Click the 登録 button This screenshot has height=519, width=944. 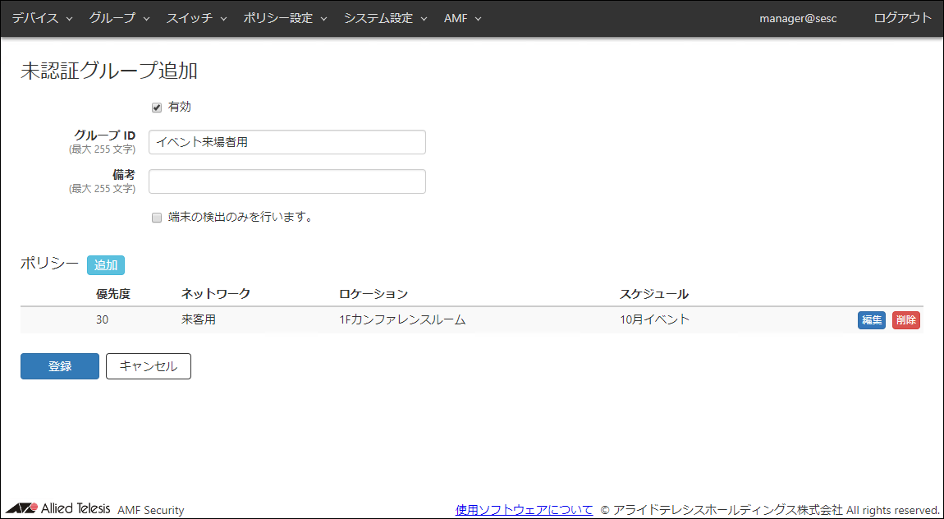60,366
